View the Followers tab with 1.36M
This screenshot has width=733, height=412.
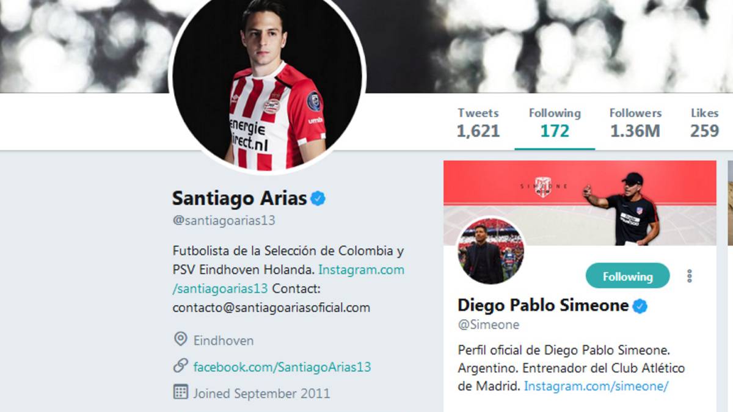click(635, 123)
